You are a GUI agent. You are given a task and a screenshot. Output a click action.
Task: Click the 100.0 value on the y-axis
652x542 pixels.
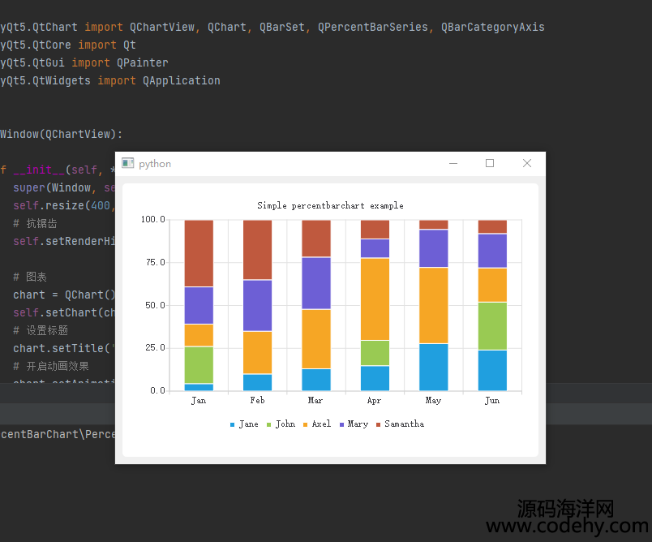coord(152,220)
